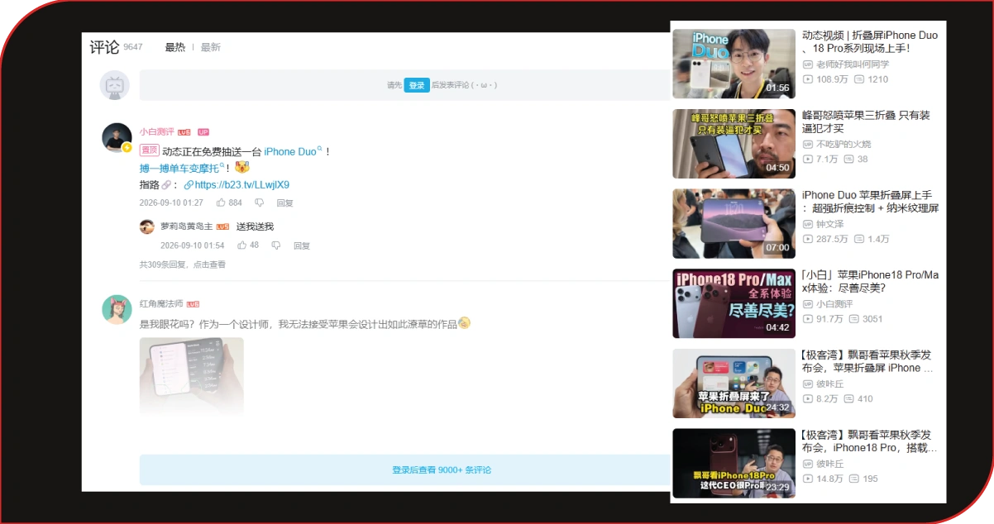The width and height of the screenshot is (994, 524).
Task: Click the LV5 badge beside 萝莉岛黄岛主
Action: point(222,226)
